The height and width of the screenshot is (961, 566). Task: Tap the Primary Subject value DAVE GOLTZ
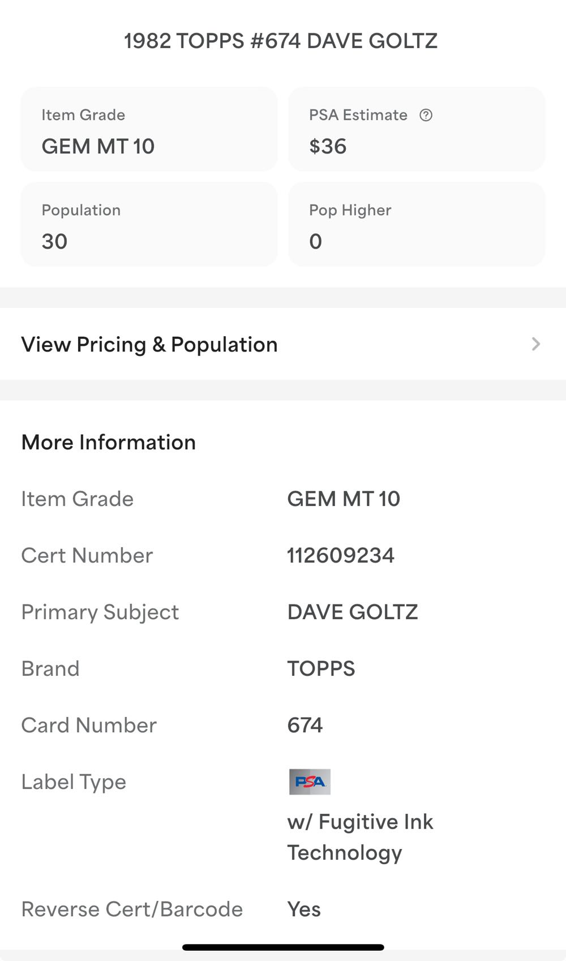[x=352, y=612]
